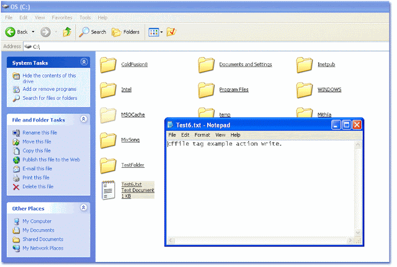
Task: Open Notepad Help menu
Action: tap(236, 135)
